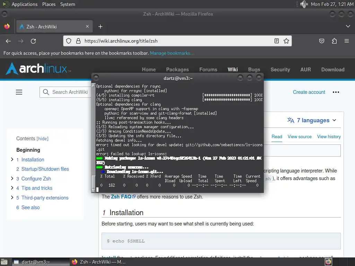Viewport: 355px width, 266px height.
Task: Click the Arch Linux logo
Action: 38,69
